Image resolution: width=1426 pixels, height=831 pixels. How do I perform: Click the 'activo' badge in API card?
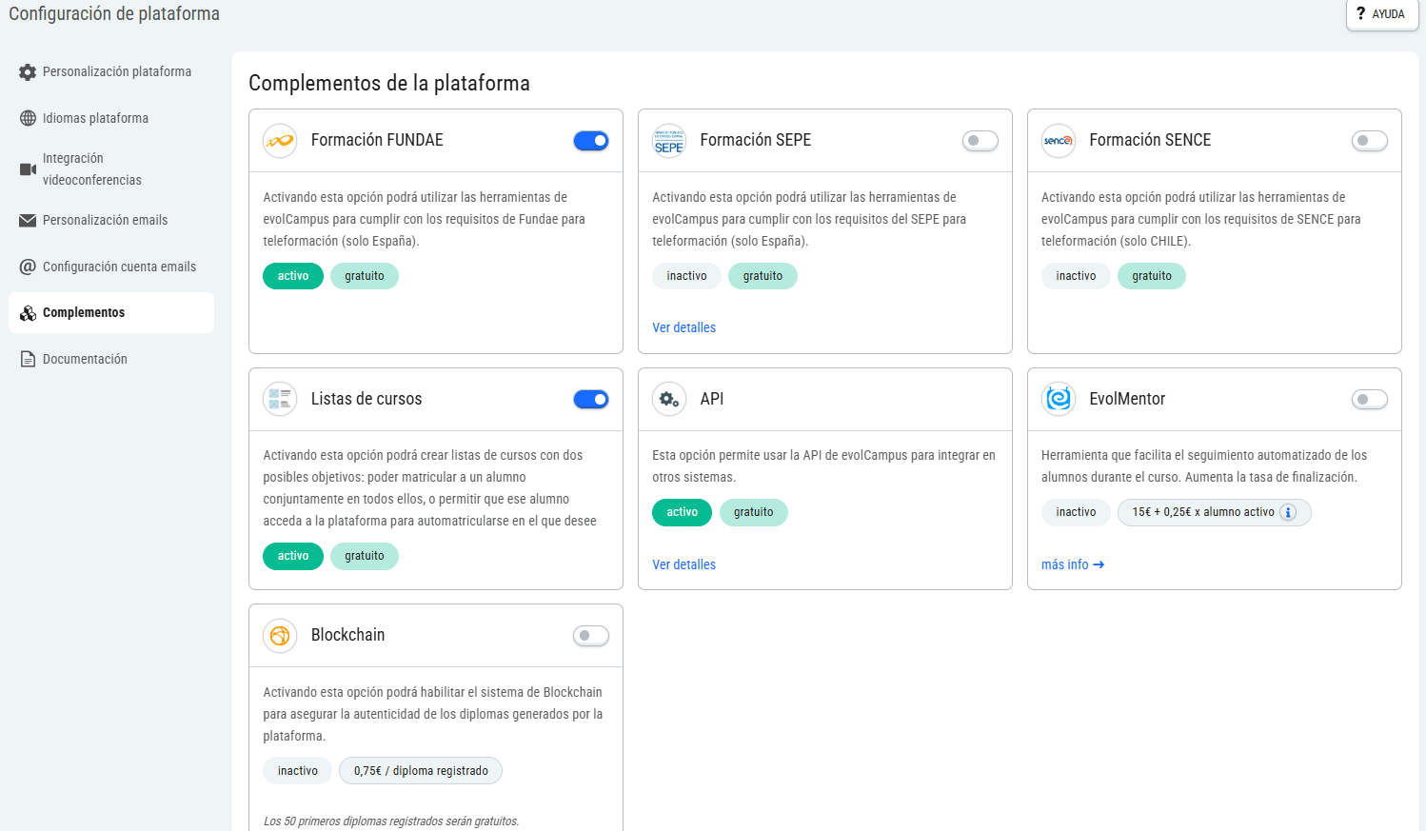[x=683, y=512]
